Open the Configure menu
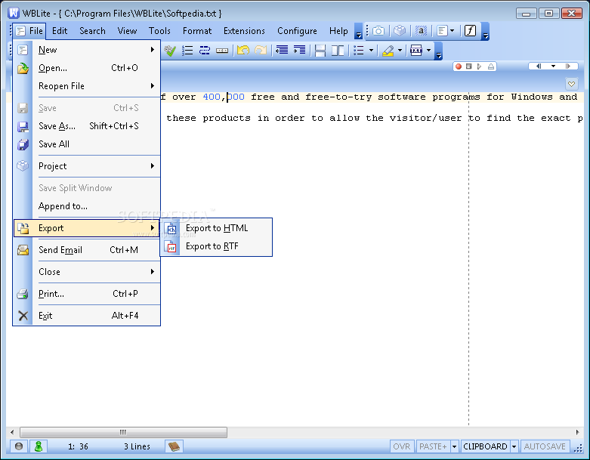 click(x=297, y=31)
